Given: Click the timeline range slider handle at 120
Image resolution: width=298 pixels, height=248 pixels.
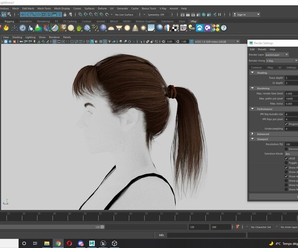Looking at the screenshot, I should pyautogui.click(x=102, y=227).
